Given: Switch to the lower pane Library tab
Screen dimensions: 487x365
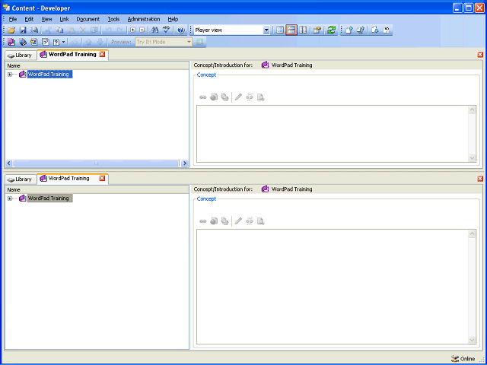Looking at the screenshot, I should [x=21, y=179].
